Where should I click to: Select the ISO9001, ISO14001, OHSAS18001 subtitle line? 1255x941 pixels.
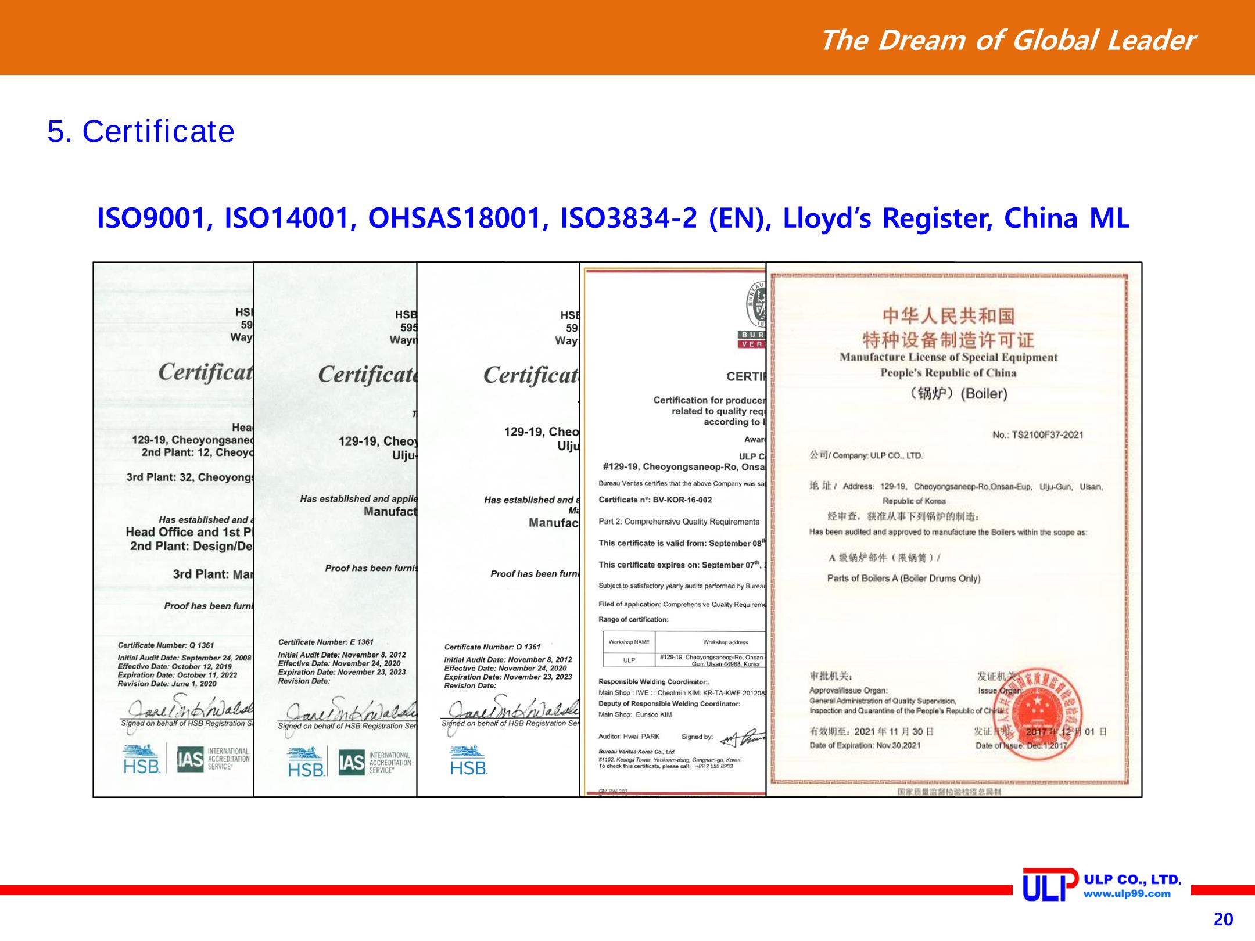[x=613, y=218]
